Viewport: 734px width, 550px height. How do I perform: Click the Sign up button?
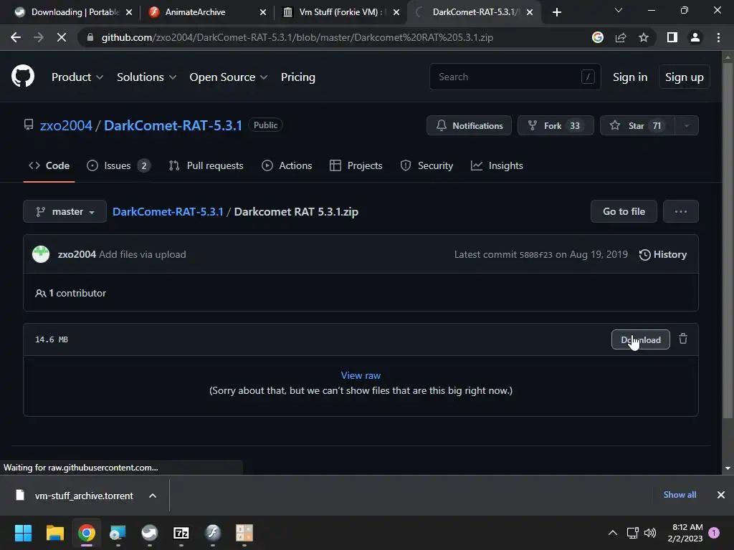684,77
